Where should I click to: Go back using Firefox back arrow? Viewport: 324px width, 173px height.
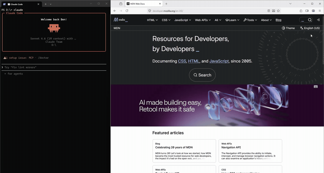pos(115,11)
